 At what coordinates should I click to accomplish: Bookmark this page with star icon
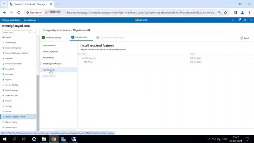click(225, 12)
